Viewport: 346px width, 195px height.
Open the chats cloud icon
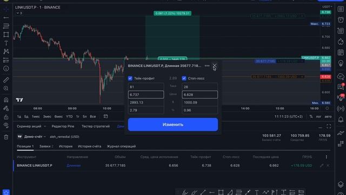tap(341, 76)
